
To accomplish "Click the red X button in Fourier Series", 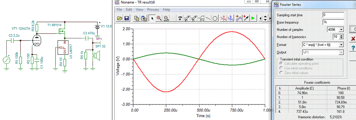I will pyautogui.click(x=353, y=39).
